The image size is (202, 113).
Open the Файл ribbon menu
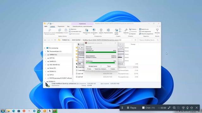46,26
